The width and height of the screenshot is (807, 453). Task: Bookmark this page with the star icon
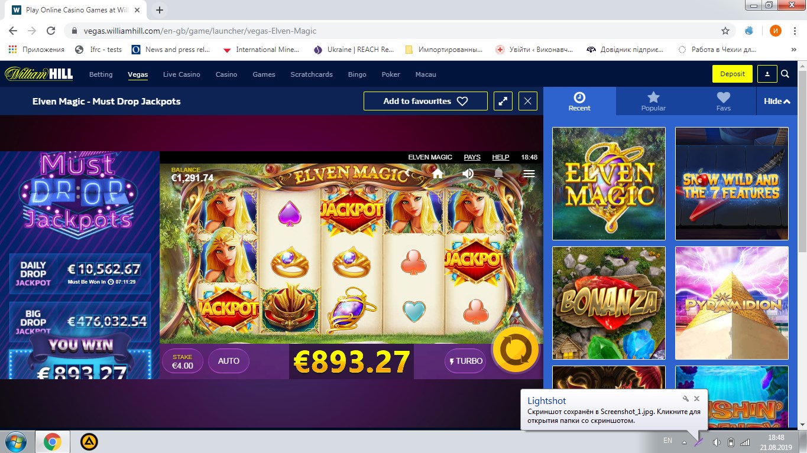[x=725, y=31]
